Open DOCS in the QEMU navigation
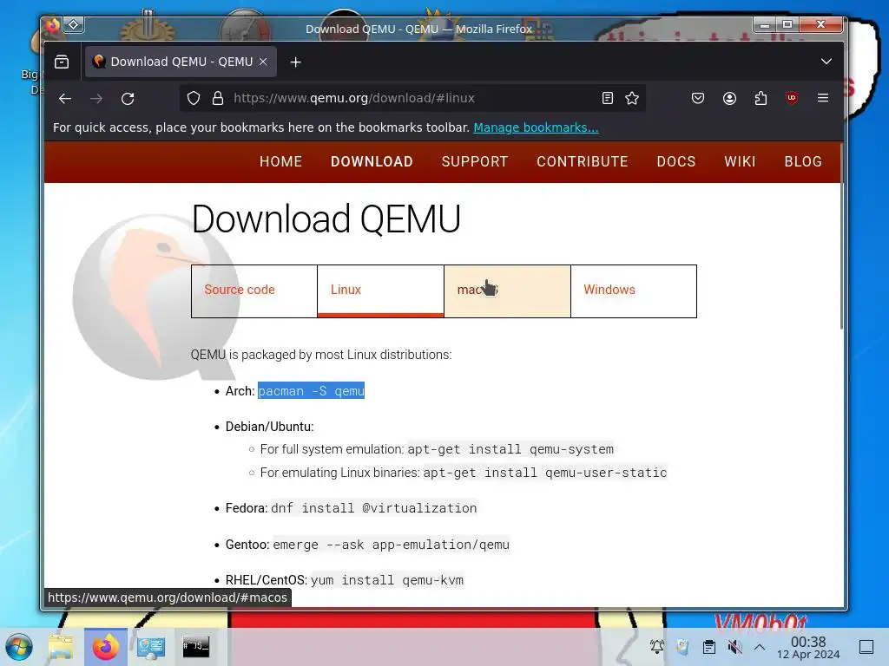Image resolution: width=889 pixels, height=666 pixels. (675, 162)
